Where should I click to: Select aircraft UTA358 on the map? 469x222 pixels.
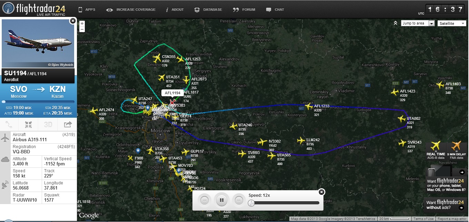click(x=150, y=151)
